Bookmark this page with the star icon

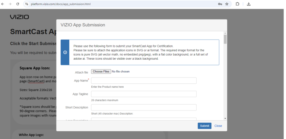click(x=227, y=4)
